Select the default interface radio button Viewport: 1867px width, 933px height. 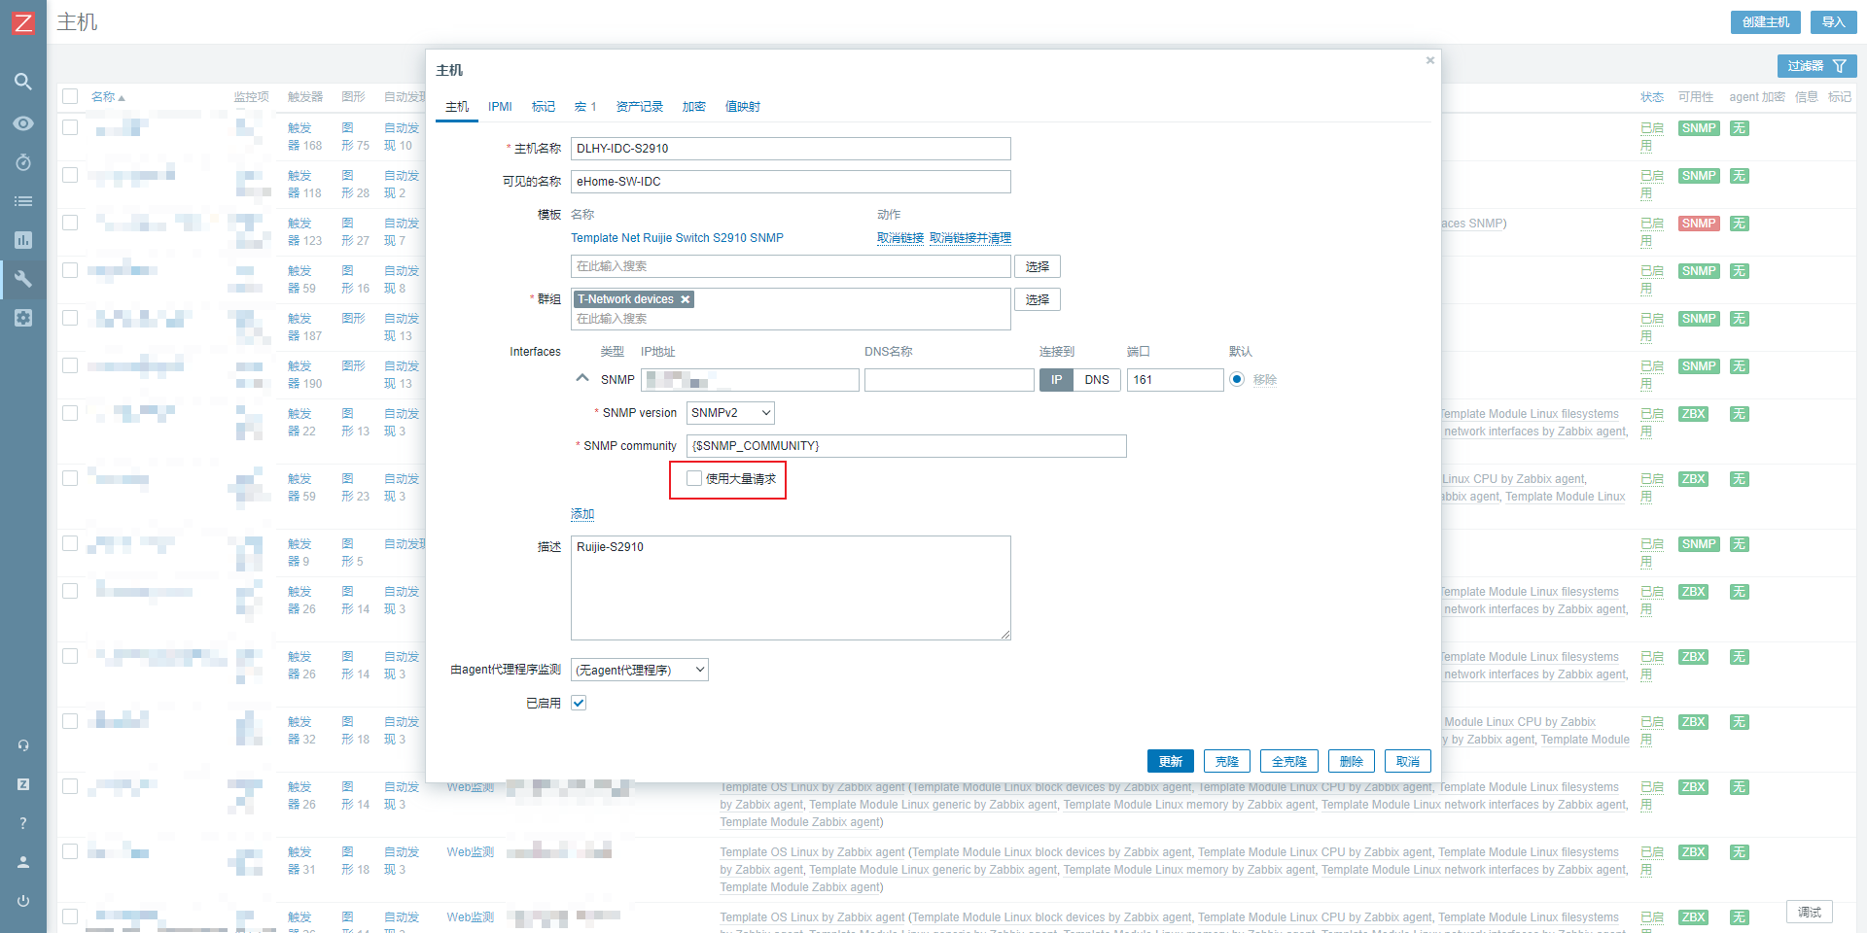1237,380
